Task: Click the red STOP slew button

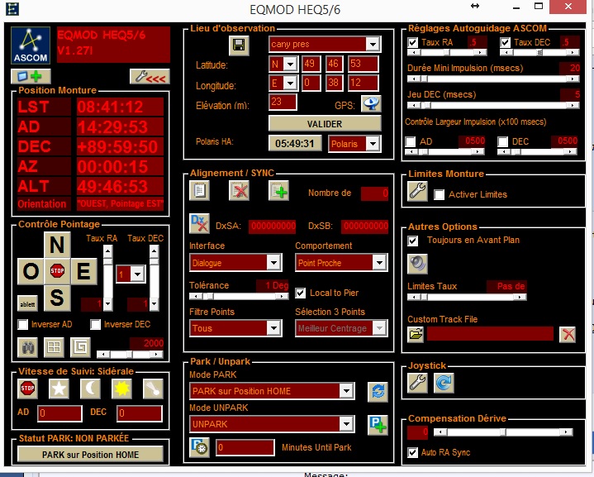Action: [x=57, y=270]
